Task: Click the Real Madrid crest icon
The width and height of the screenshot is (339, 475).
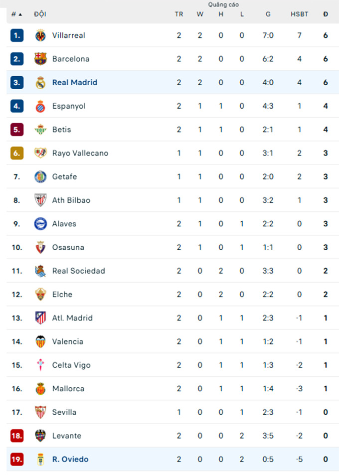Action: tap(40, 83)
